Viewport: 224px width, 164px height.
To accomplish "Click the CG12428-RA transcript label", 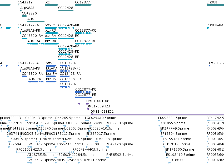I will (x=69, y=46).
